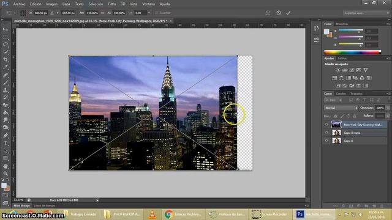Image resolution: width=392 pixels, height=220 pixels.
Task: Select the Eraser tool
Action: click(6, 105)
